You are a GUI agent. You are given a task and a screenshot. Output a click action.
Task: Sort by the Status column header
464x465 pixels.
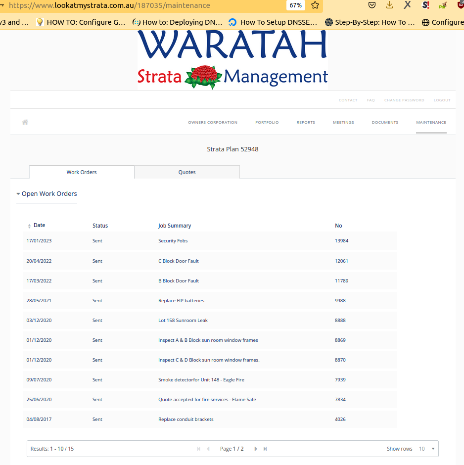[100, 226]
